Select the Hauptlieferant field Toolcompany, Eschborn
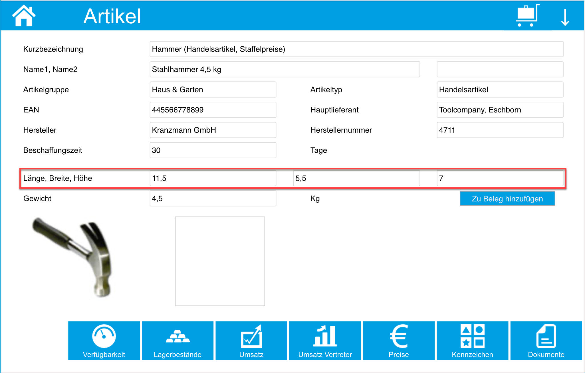The height and width of the screenshot is (373, 585). click(500, 110)
